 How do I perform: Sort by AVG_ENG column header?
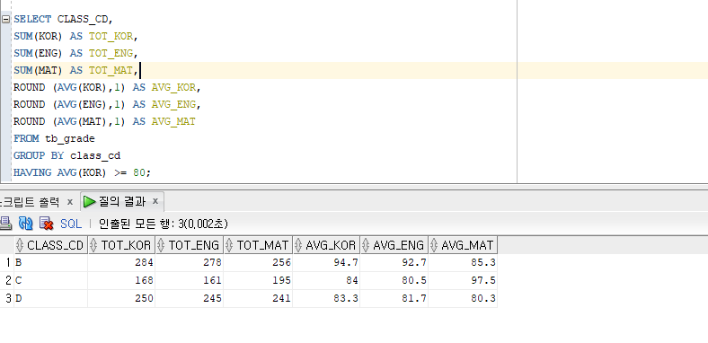click(394, 245)
